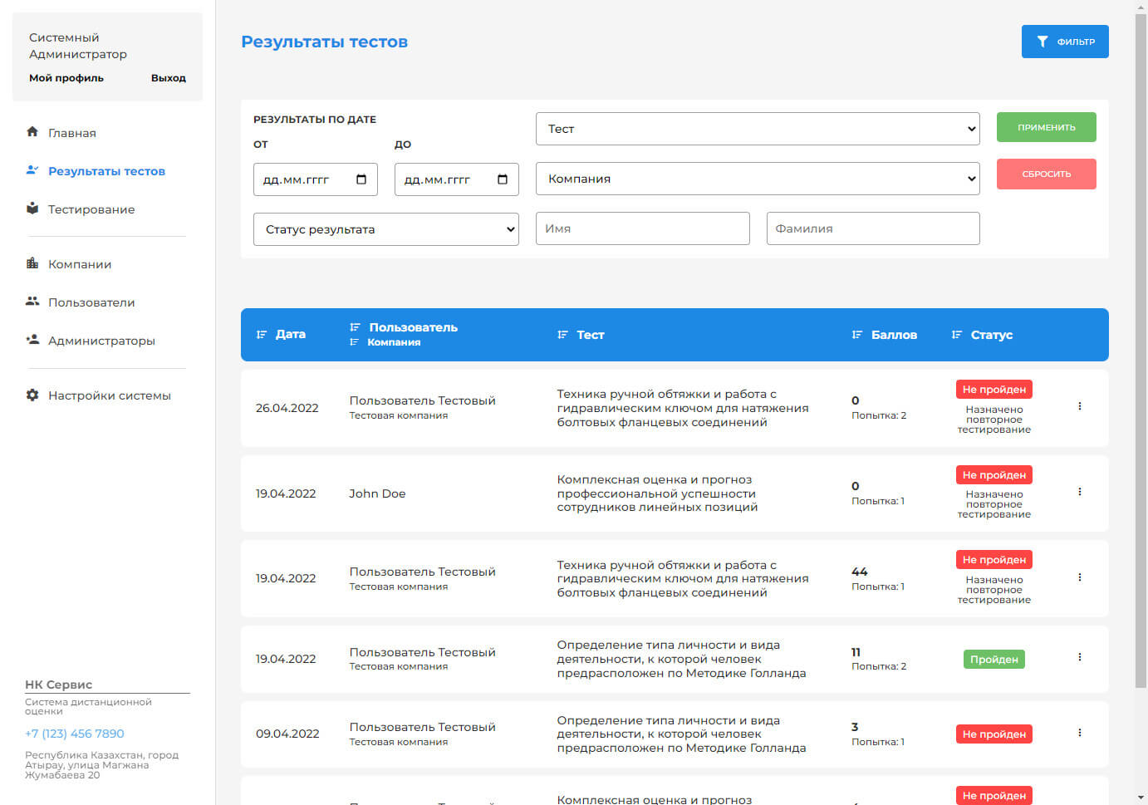The width and height of the screenshot is (1148, 805).
Task: Click the book icon beside Тестирование
Action: [x=32, y=209]
